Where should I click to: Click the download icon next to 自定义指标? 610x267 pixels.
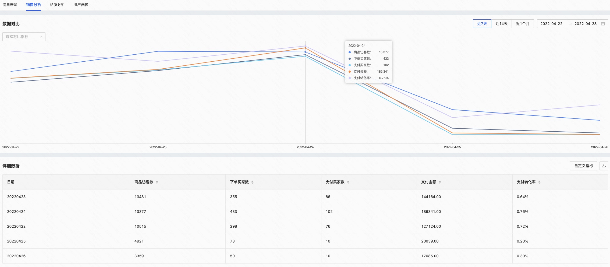click(604, 166)
